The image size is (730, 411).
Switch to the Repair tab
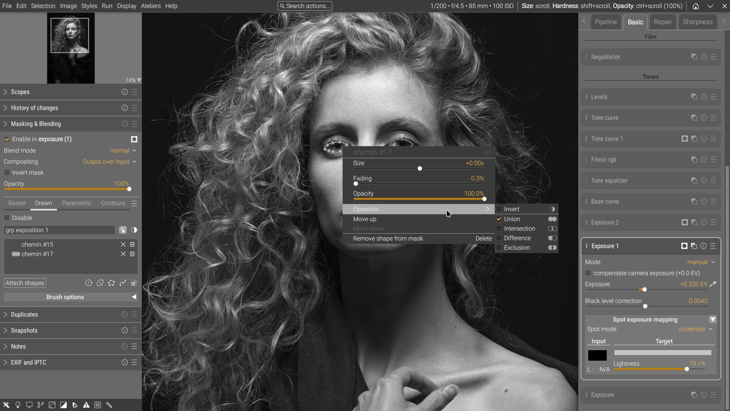663,22
